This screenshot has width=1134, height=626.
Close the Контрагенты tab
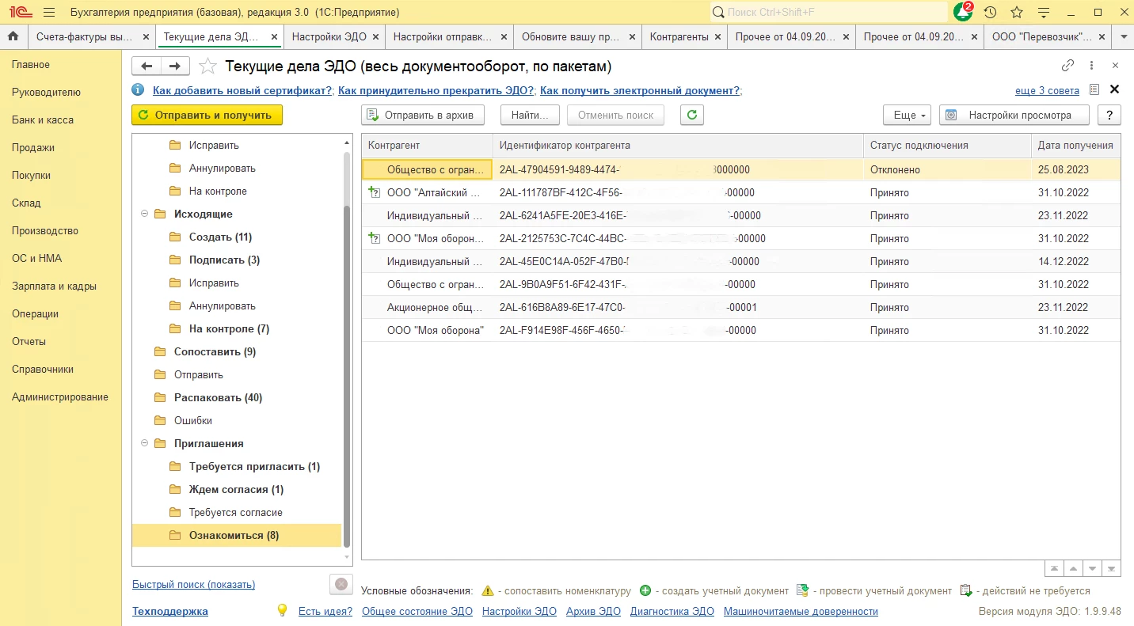717,37
